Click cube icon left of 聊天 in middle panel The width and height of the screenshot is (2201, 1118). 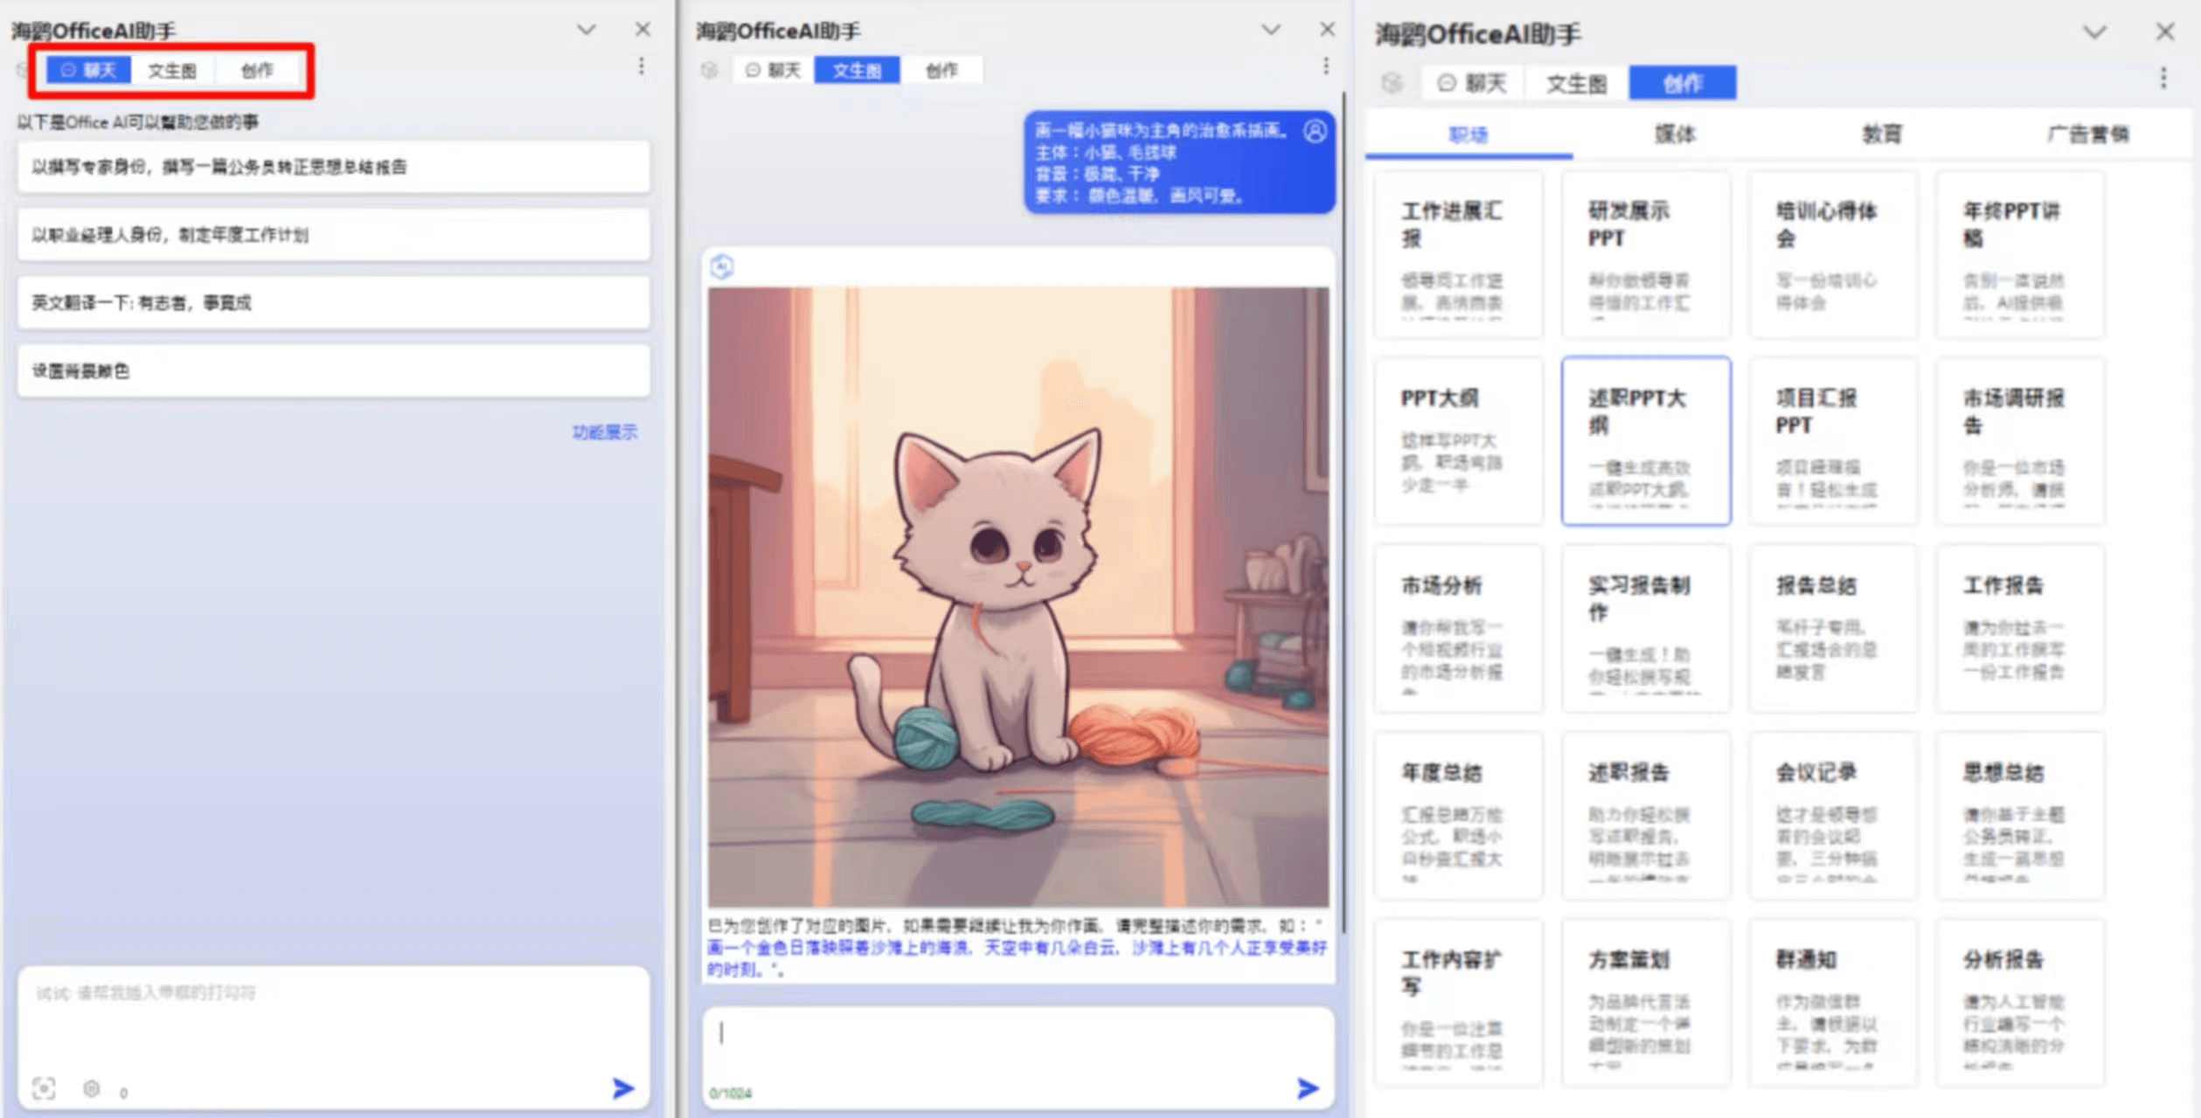pos(709,70)
